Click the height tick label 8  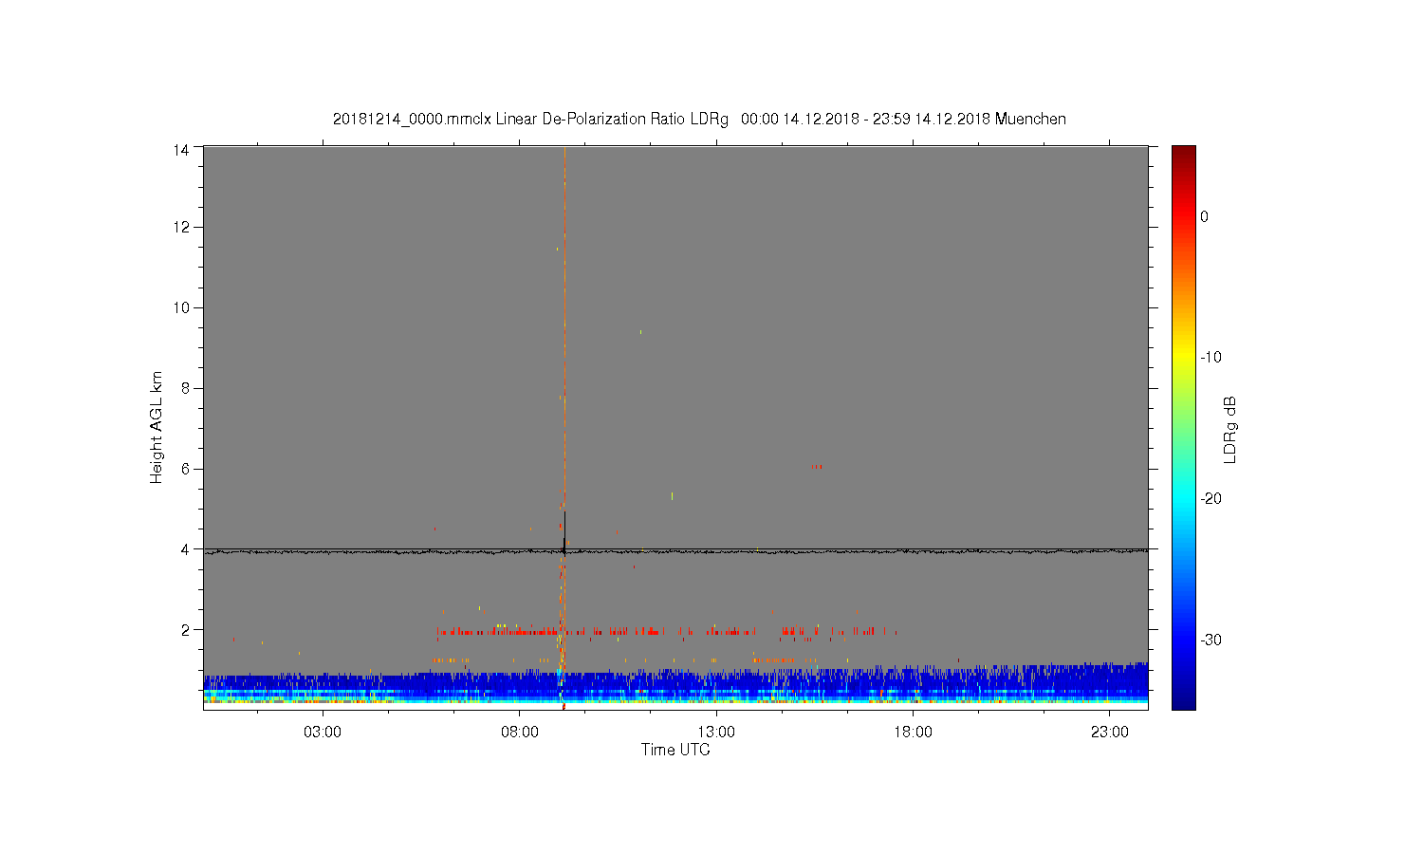186,388
